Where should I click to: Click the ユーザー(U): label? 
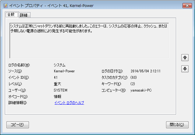pos(17,90)
